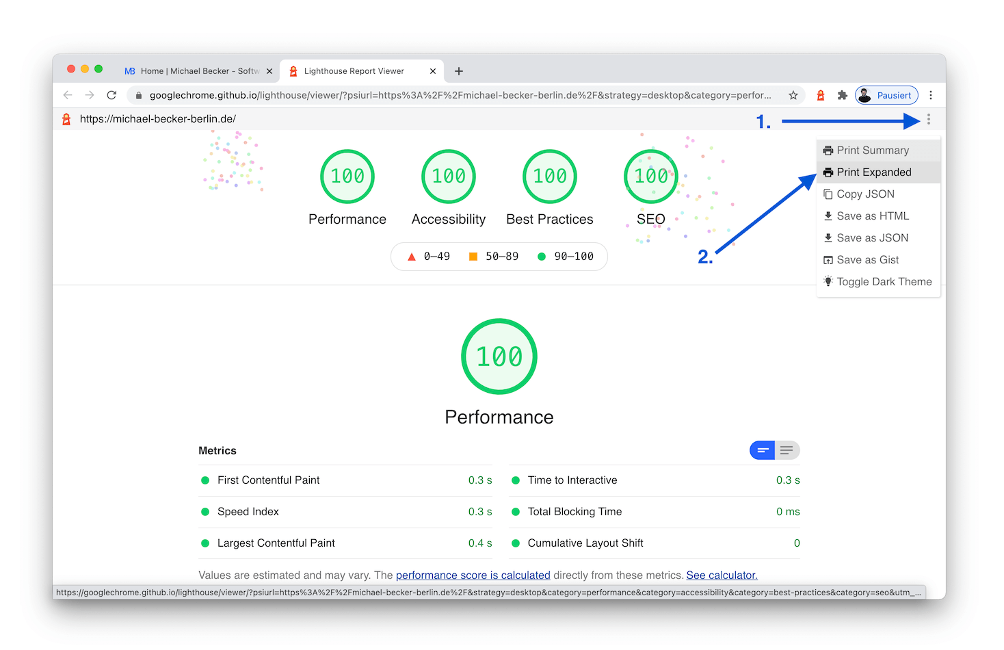Screen dimensions: 1004x650
Task: Open the Chrome extensions puzzle icon
Action: [842, 95]
